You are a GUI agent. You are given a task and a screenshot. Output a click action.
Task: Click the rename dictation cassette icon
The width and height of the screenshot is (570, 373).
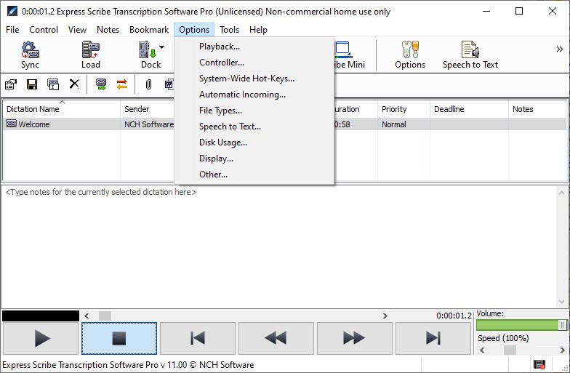[53, 84]
